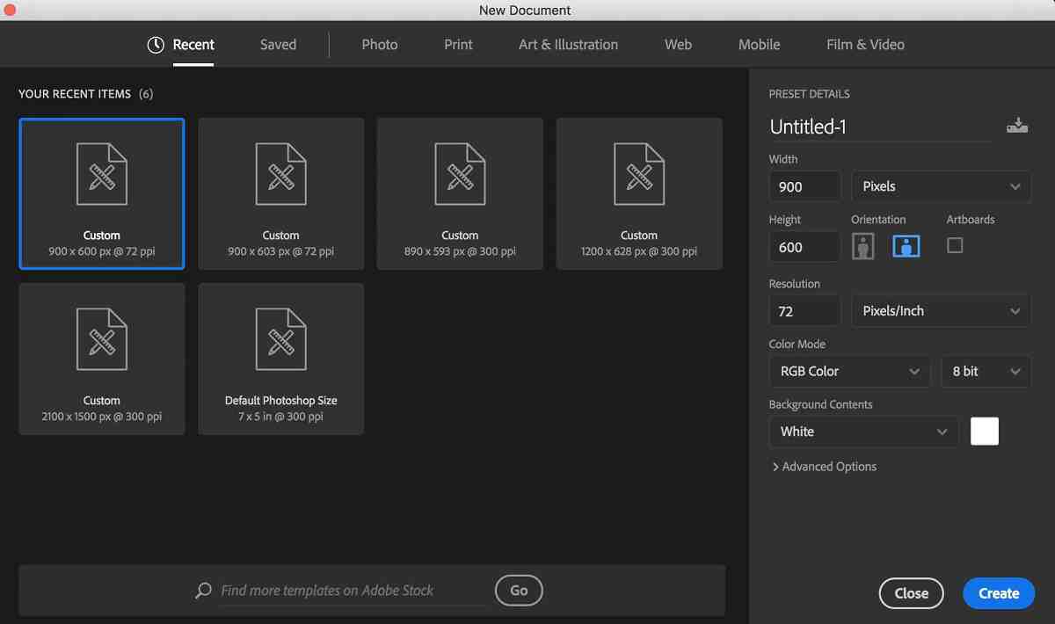Click the Create button

coord(999,593)
